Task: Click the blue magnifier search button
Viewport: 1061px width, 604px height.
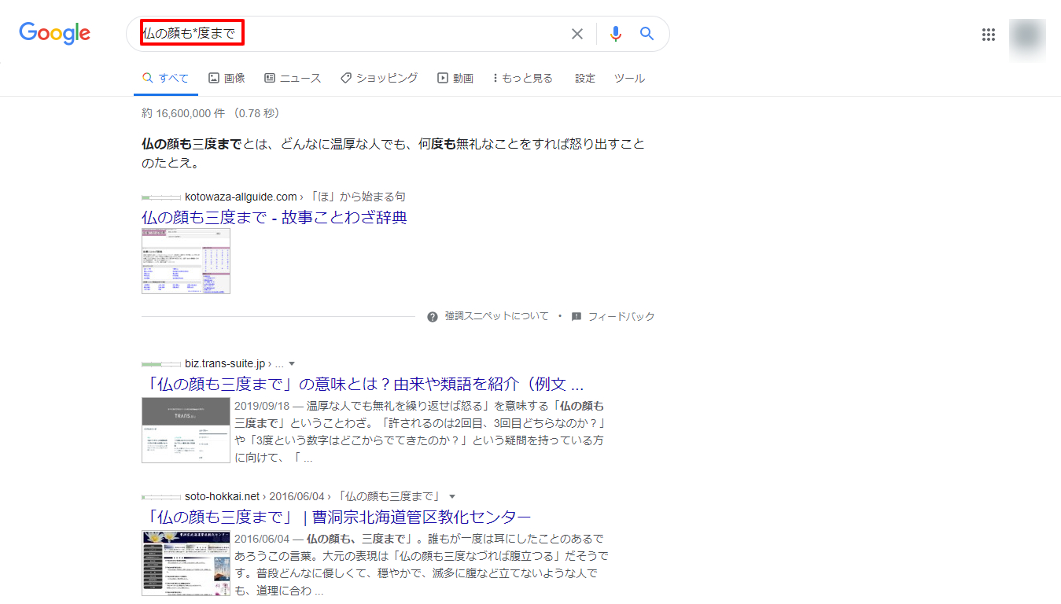Action: (647, 34)
